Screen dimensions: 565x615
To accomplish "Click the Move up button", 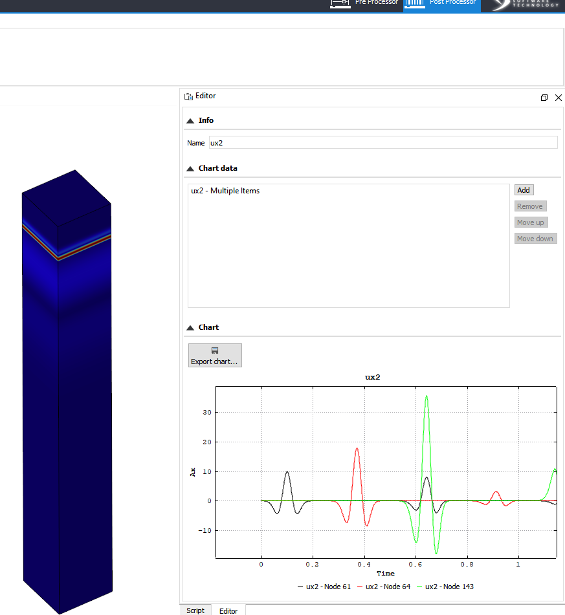I will 531,222.
